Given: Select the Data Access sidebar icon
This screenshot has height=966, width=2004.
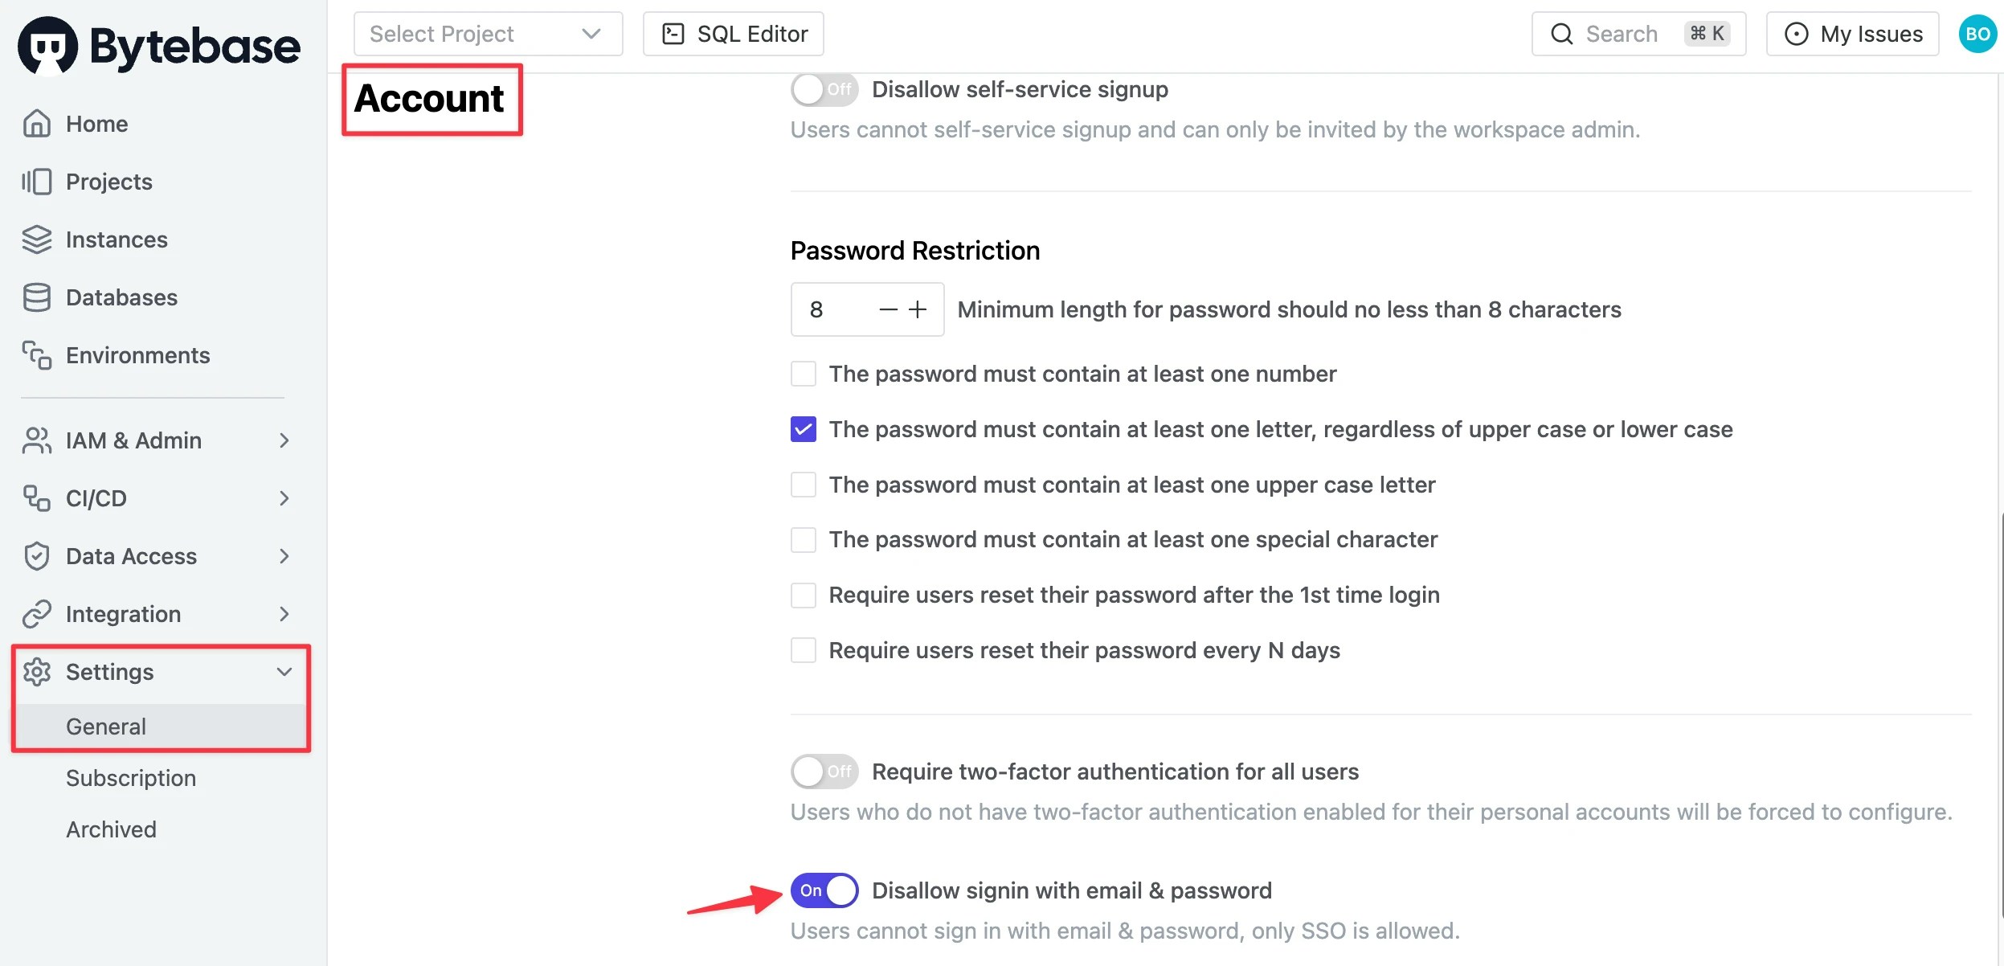Looking at the screenshot, I should [36, 555].
